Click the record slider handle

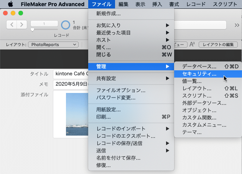click(x=33, y=30)
